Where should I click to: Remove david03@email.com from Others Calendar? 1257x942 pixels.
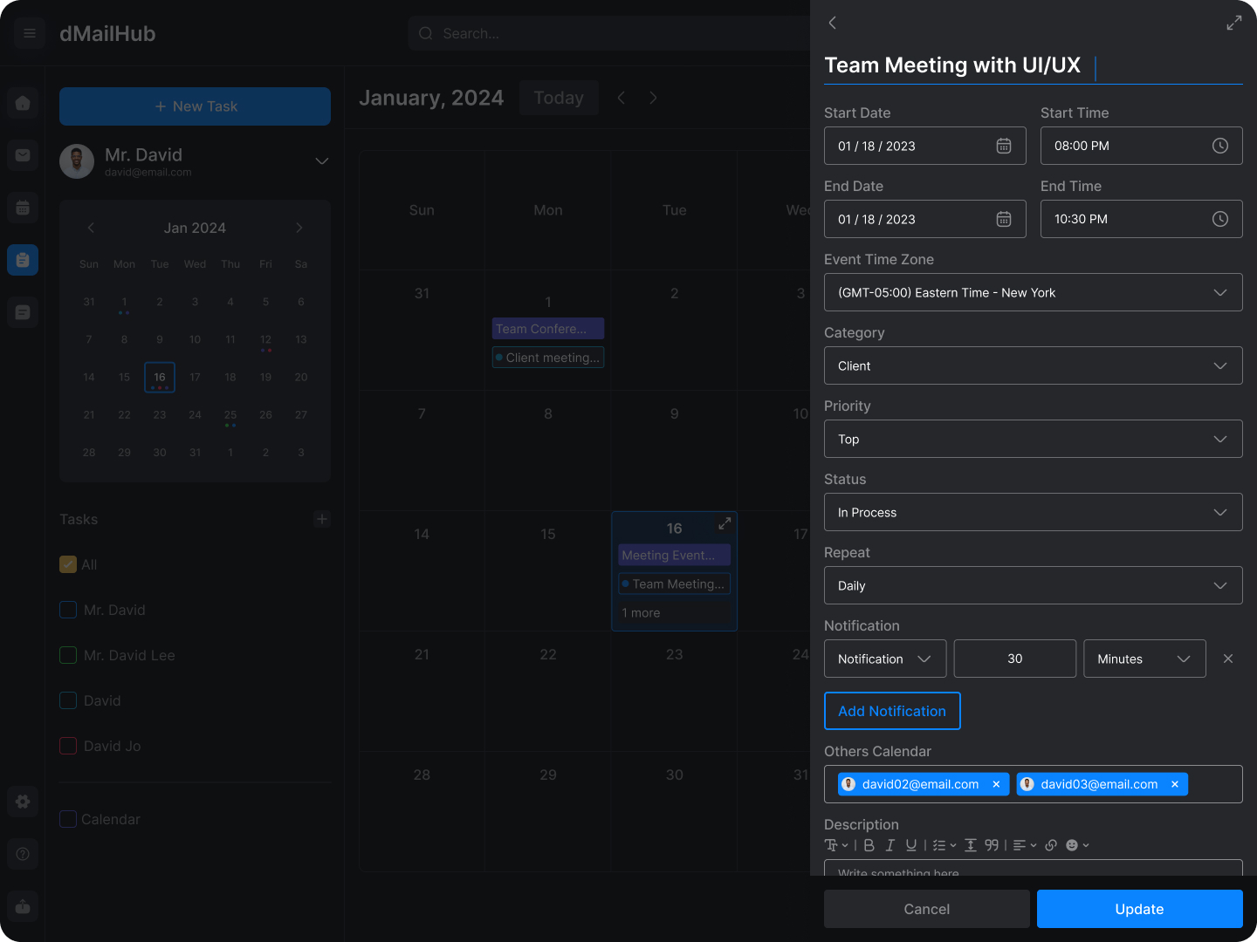coord(1175,784)
